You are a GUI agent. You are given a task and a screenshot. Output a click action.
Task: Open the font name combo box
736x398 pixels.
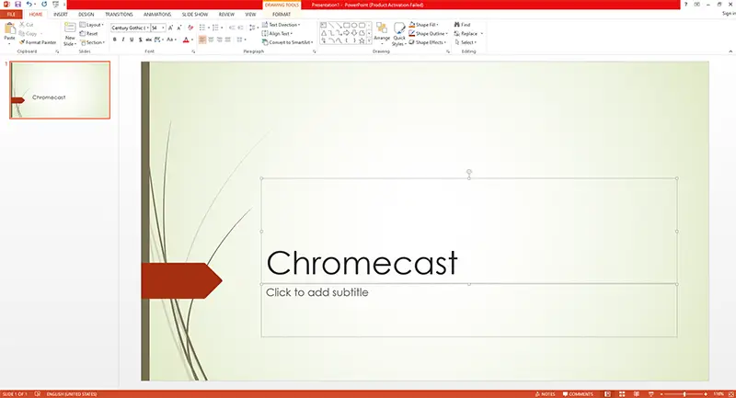(130, 28)
